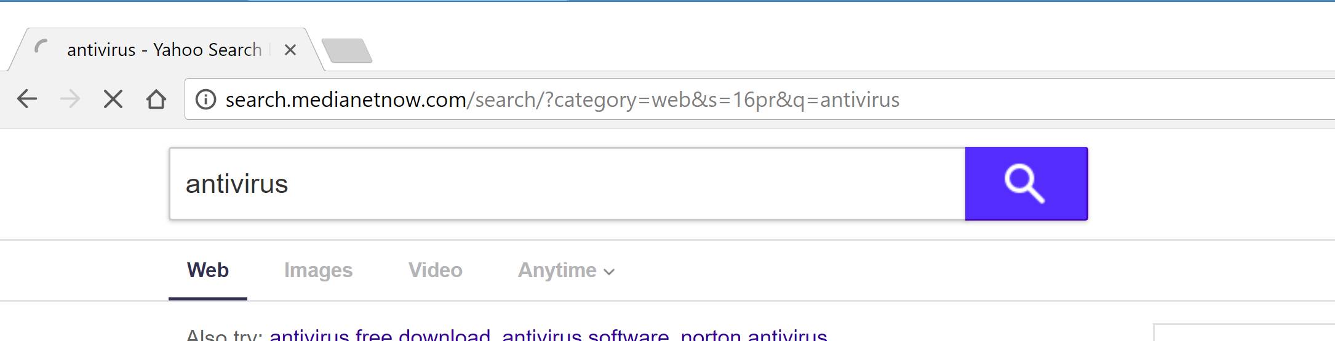Focus the antivirus search box
The image size is (1335, 341).
tap(566, 184)
